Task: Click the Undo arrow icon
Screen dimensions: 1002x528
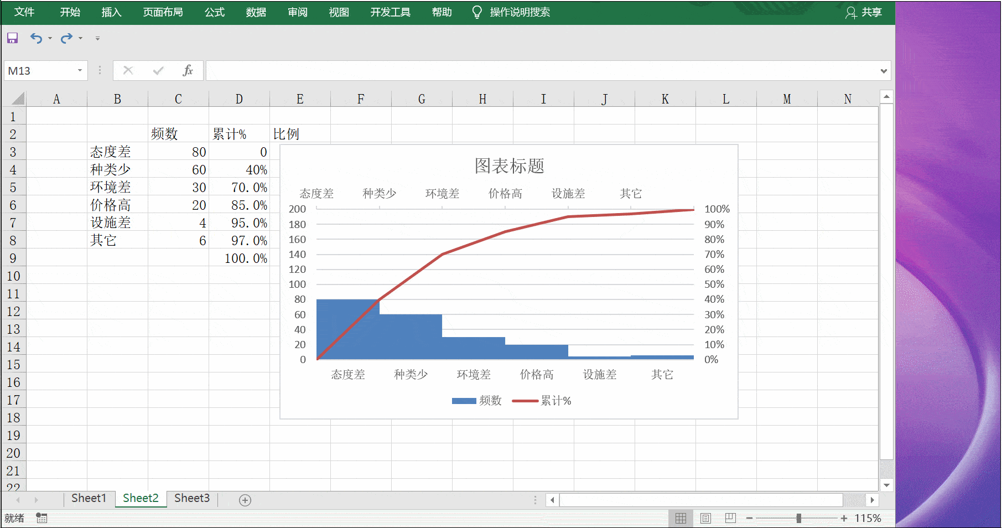Action: (36, 38)
